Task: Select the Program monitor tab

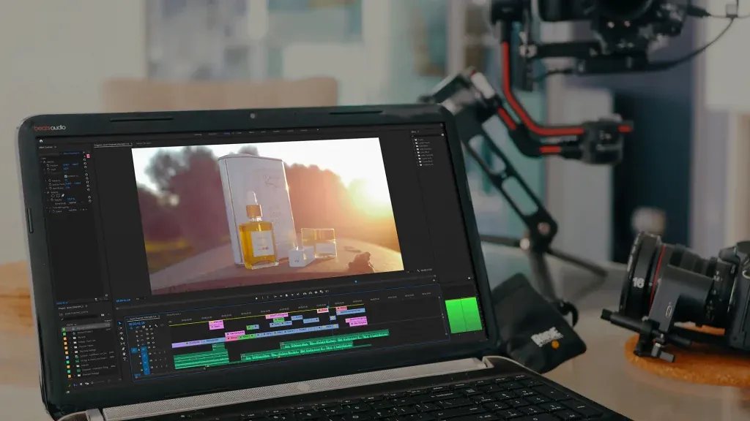Action: pyautogui.click(x=111, y=144)
